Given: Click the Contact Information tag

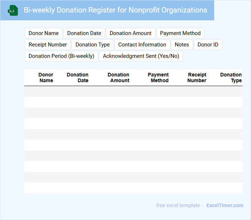Looking at the screenshot, I should 142,45.
